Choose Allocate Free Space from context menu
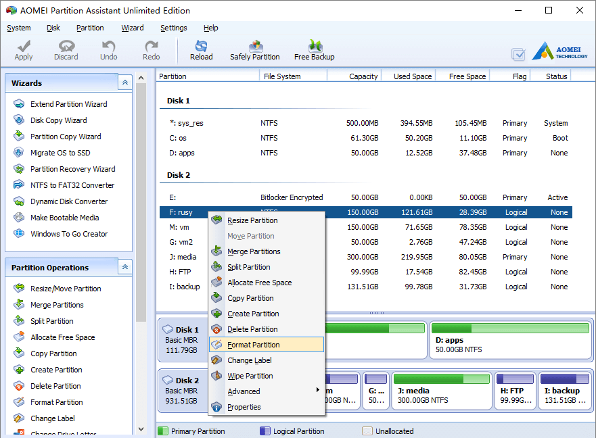 [267, 283]
